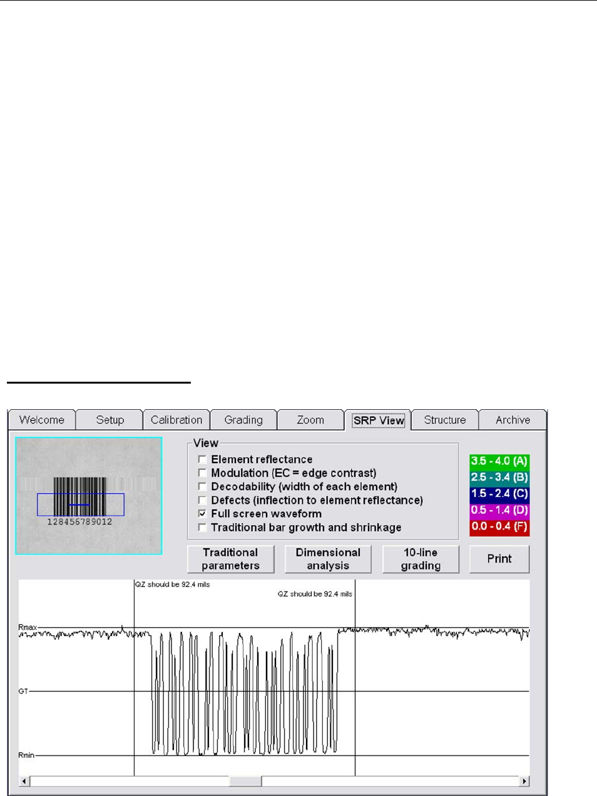Click the right 'QZ should be 92.4 mils' text
Screen dimensions: 597x796
tap(315, 594)
